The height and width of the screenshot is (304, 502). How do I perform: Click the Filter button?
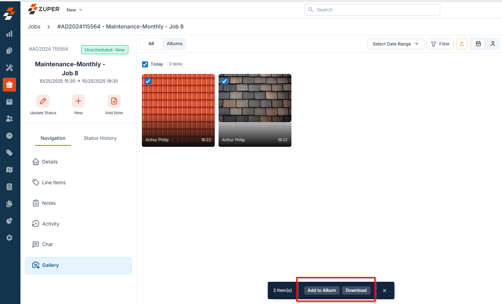click(440, 44)
